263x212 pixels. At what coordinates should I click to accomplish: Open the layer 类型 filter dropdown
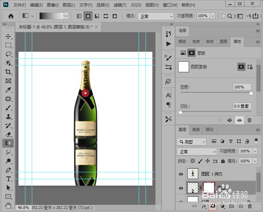191,142
